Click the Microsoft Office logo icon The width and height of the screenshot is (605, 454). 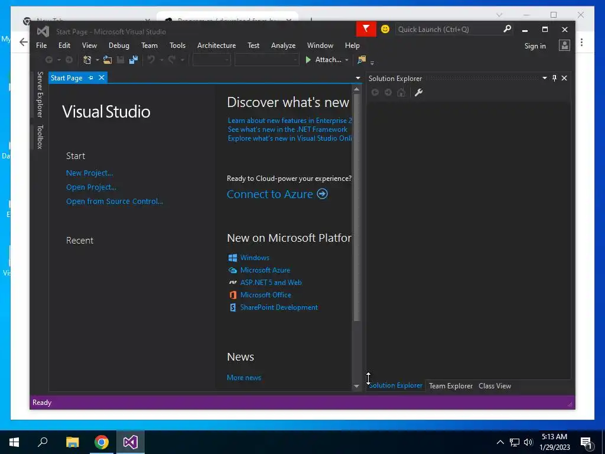[x=233, y=295]
